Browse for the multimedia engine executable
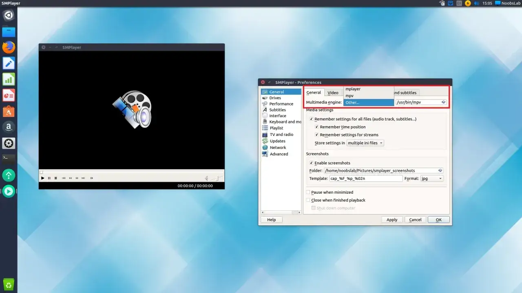Screen dimensions: 522x293 pos(444,102)
